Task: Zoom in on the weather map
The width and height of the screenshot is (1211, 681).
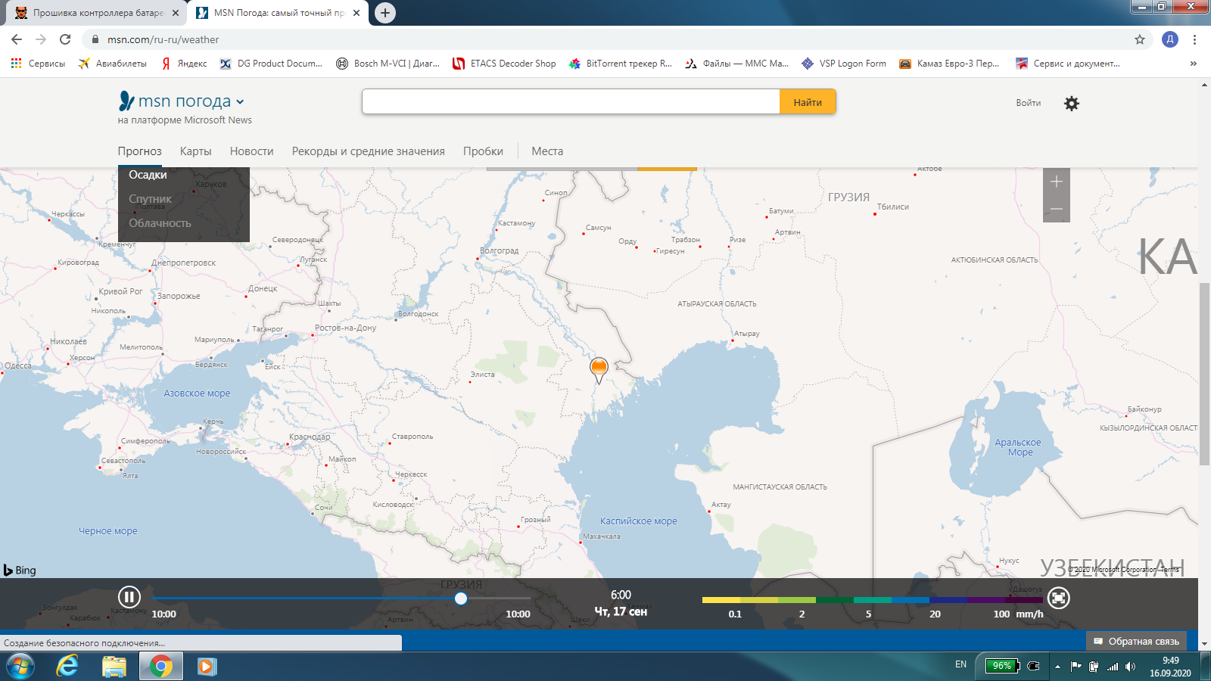Action: [1057, 182]
